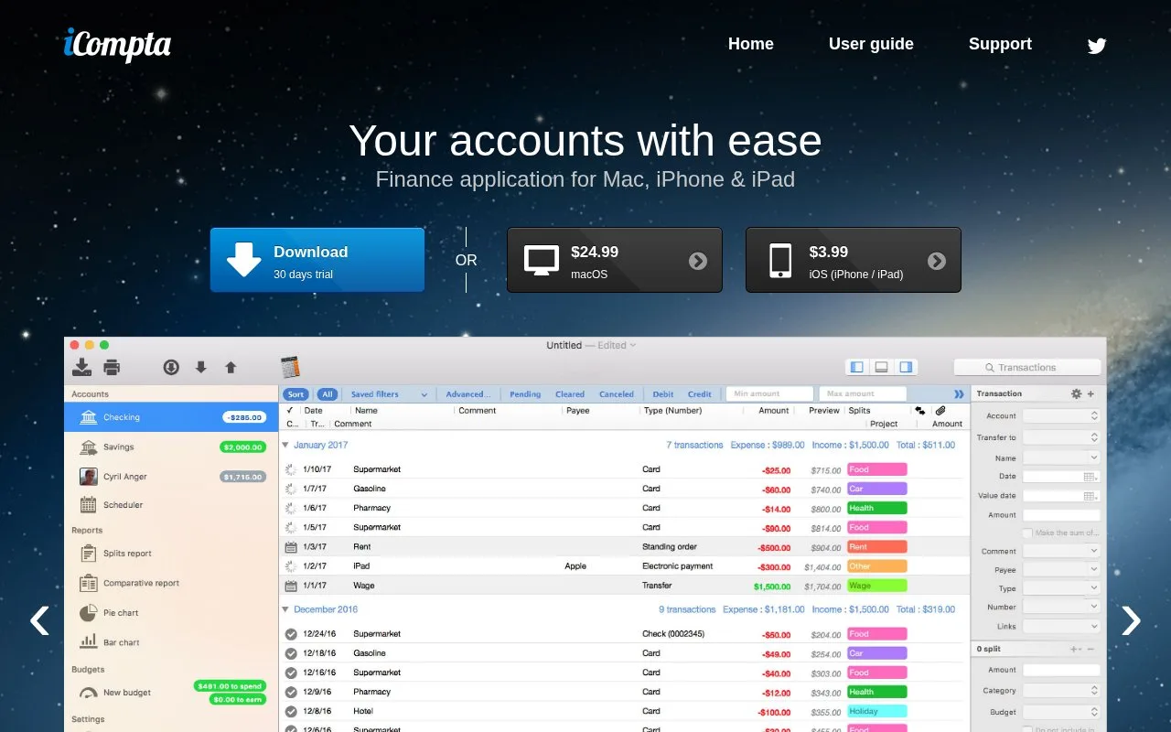
Task: Open the Twitter bird icon link
Action: pos(1097,46)
